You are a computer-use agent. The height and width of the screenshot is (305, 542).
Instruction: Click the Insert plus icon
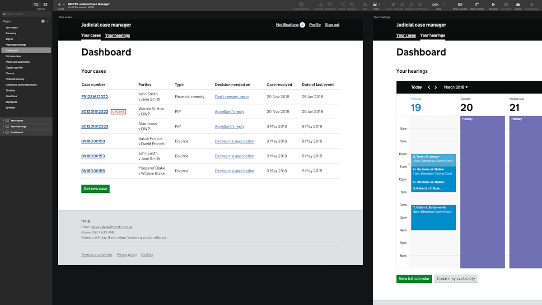59,4
